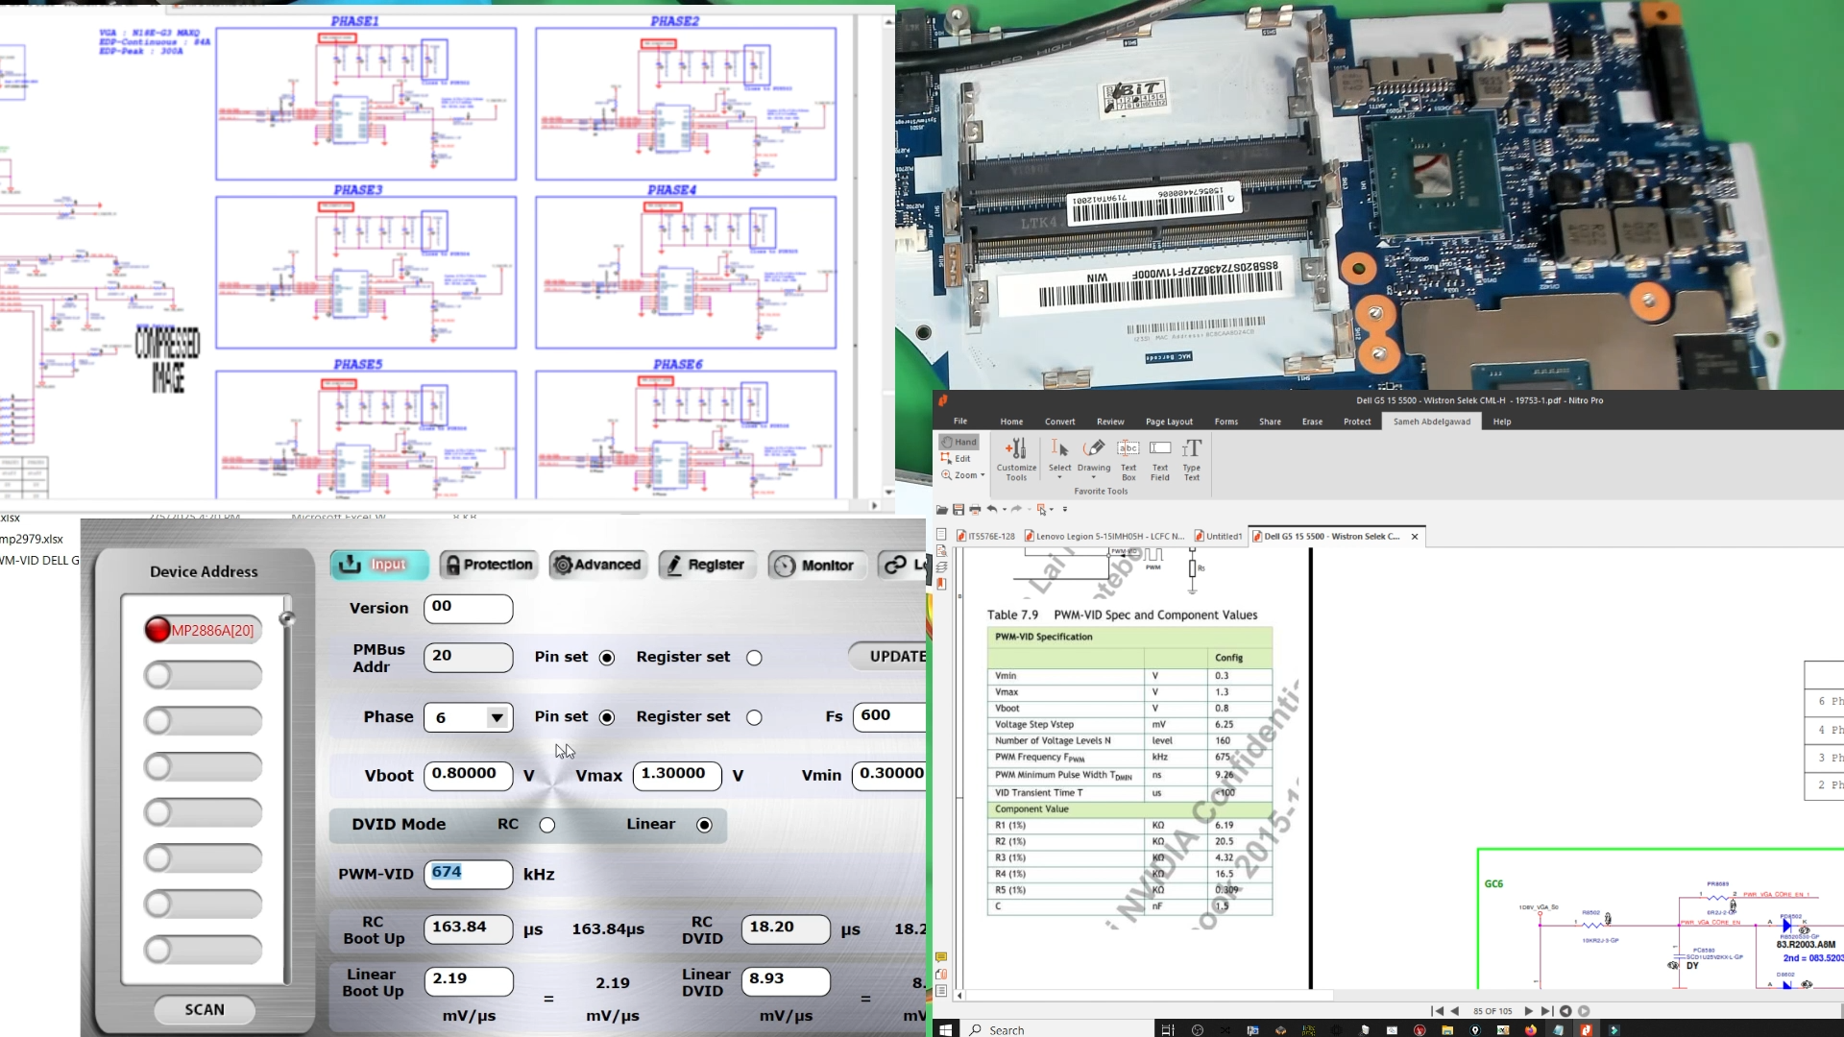Image resolution: width=1844 pixels, height=1037 pixels.
Task: Open Pages pane in Nitro left sidebar
Action: [x=941, y=535]
